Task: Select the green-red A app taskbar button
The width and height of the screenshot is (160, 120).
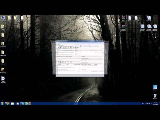Action: [28, 103]
